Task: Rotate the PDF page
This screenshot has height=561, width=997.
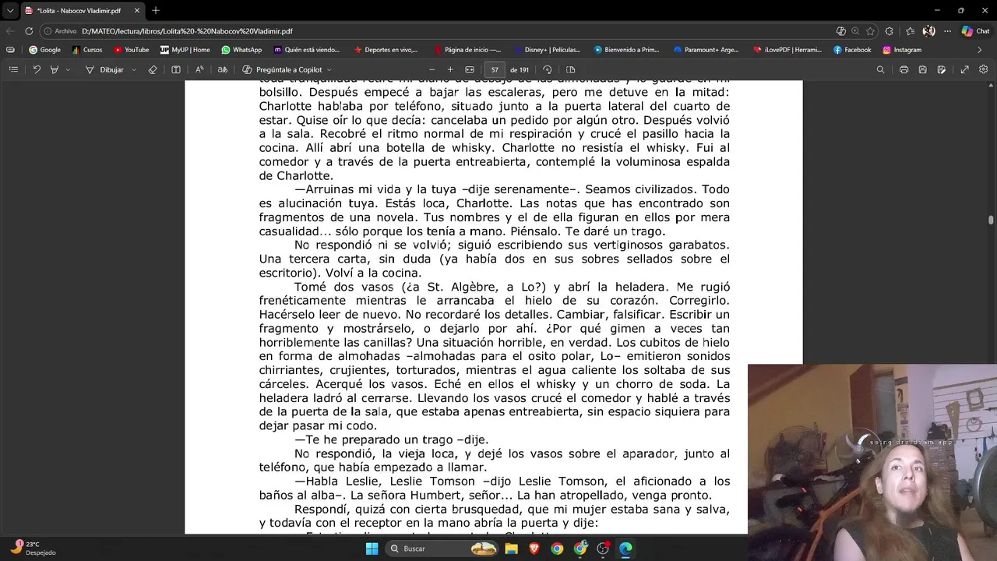Action: pyautogui.click(x=548, y=69)
